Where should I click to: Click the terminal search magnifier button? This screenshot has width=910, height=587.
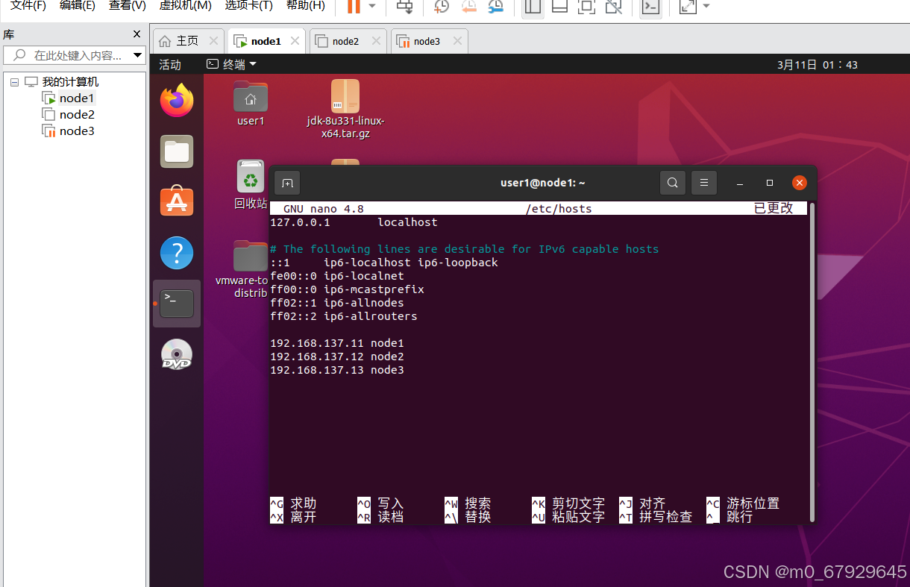[673, 183]
